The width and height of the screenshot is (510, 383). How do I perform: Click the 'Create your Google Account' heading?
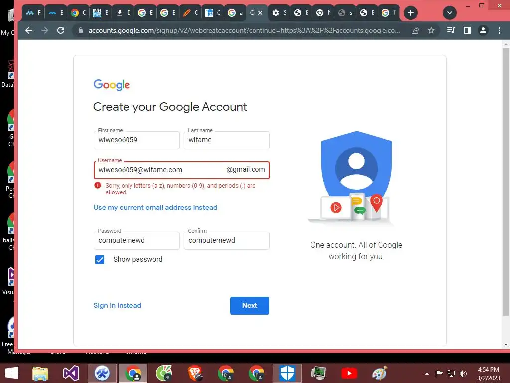pos(170,107)
